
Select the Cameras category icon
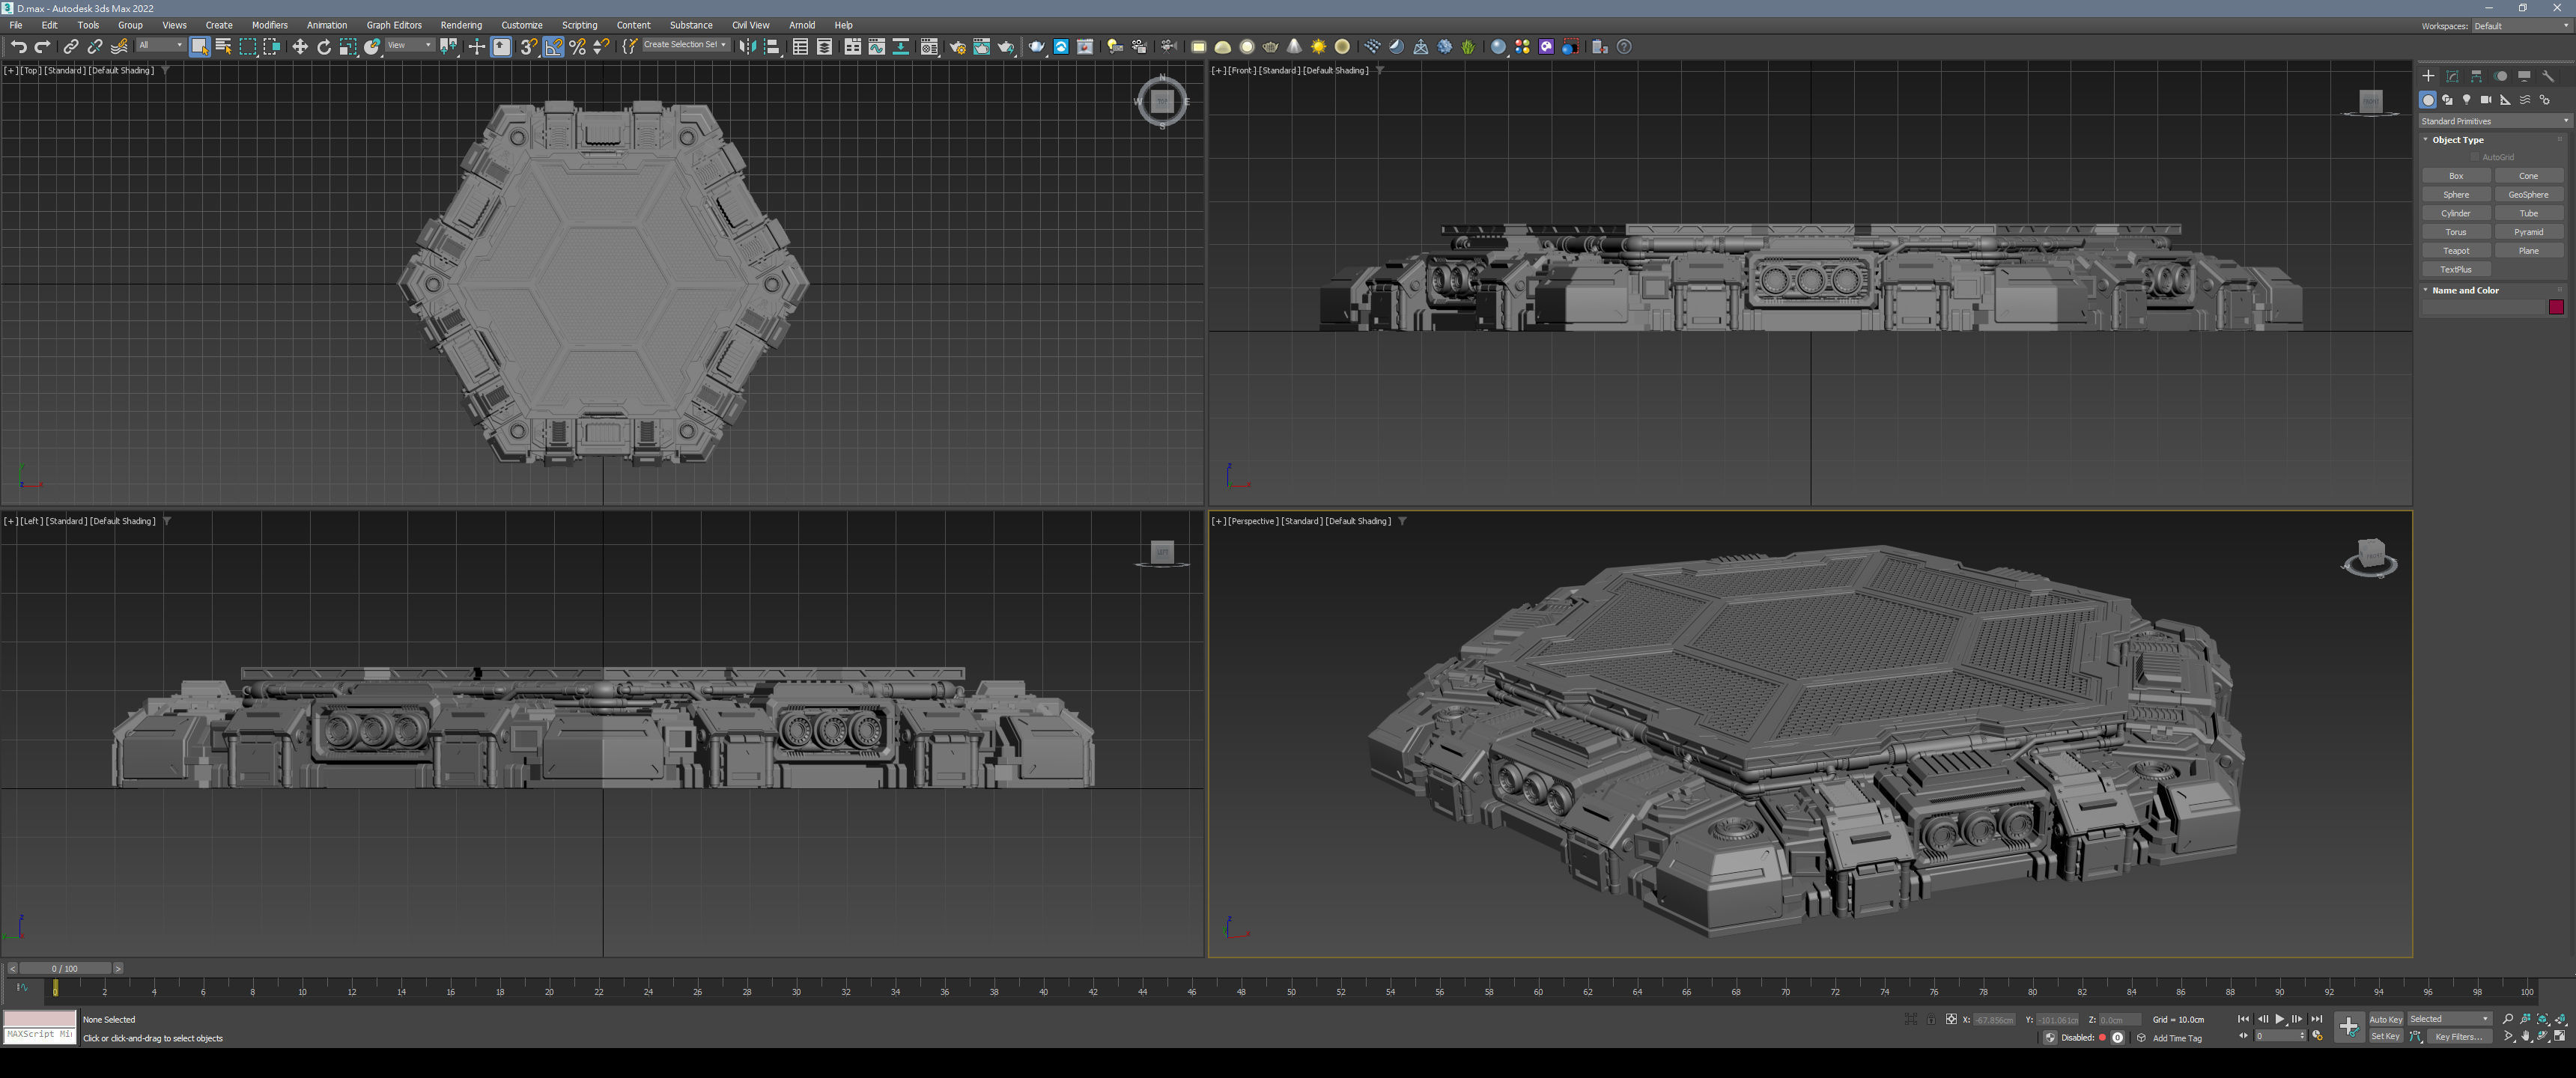[2486, 100]
